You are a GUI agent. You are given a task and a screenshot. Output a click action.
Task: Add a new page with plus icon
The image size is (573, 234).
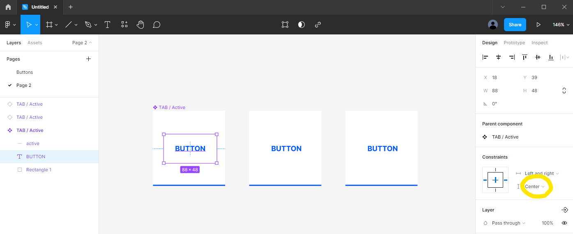pos(88,59)
